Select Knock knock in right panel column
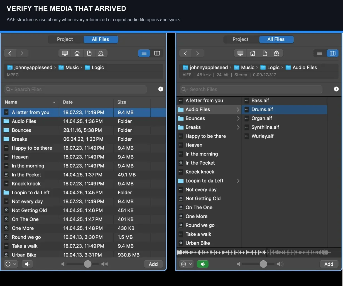343x288 pixels. point(209,172)
